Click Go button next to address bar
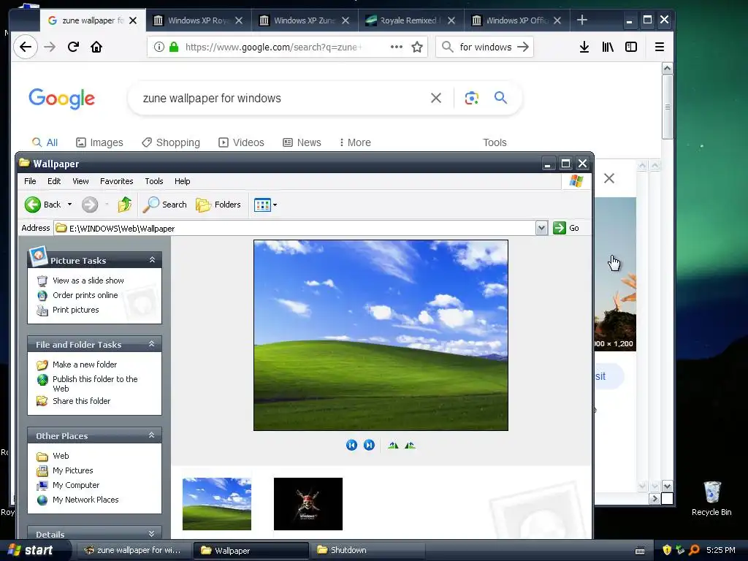The width and height of the screenshot is (748, 561). click(x=566, y=228)
